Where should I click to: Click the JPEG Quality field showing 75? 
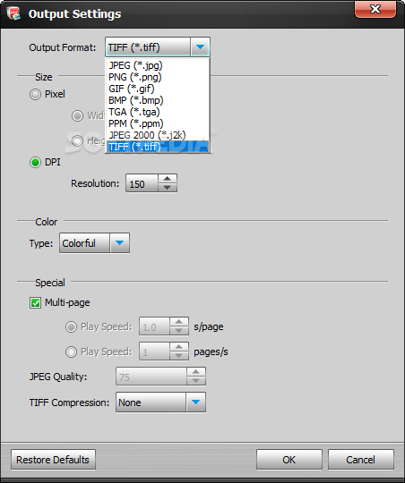click(x=151, y=377)
